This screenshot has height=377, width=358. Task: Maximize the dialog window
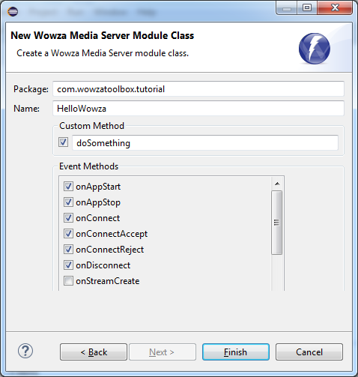click(307, 7)
